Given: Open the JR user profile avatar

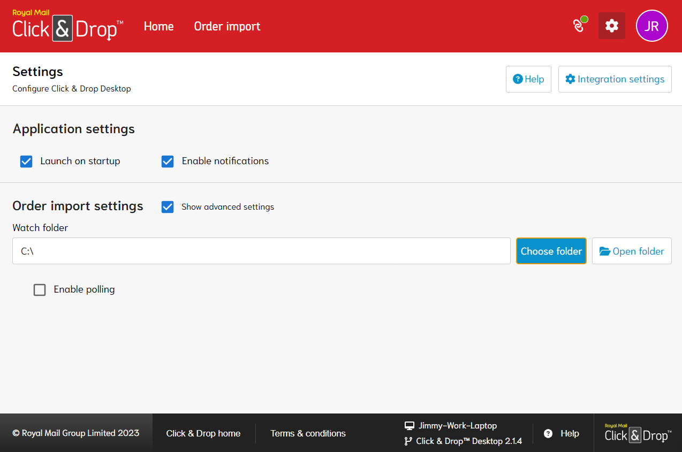Looking at the screenshot, I should (651, 26).
